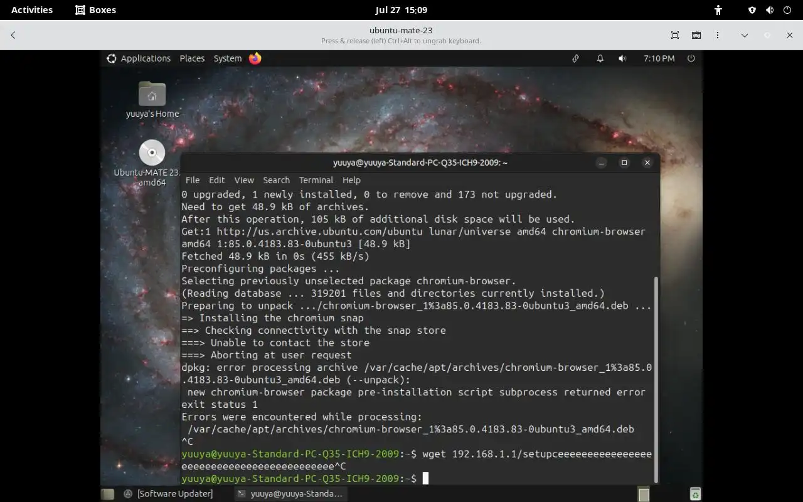Open guest notifications bell

coord(600,58)
